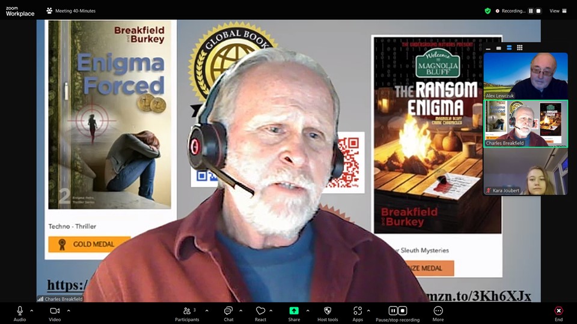The height and width of the screenshot is (324, 577).
Task: Stop recording using bottom toolbar stop icon
Action: coord(403,311)
